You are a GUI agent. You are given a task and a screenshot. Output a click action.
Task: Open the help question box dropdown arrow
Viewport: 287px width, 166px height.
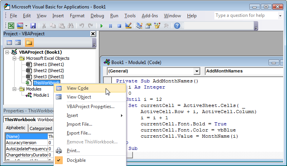[x=280, y=16]
